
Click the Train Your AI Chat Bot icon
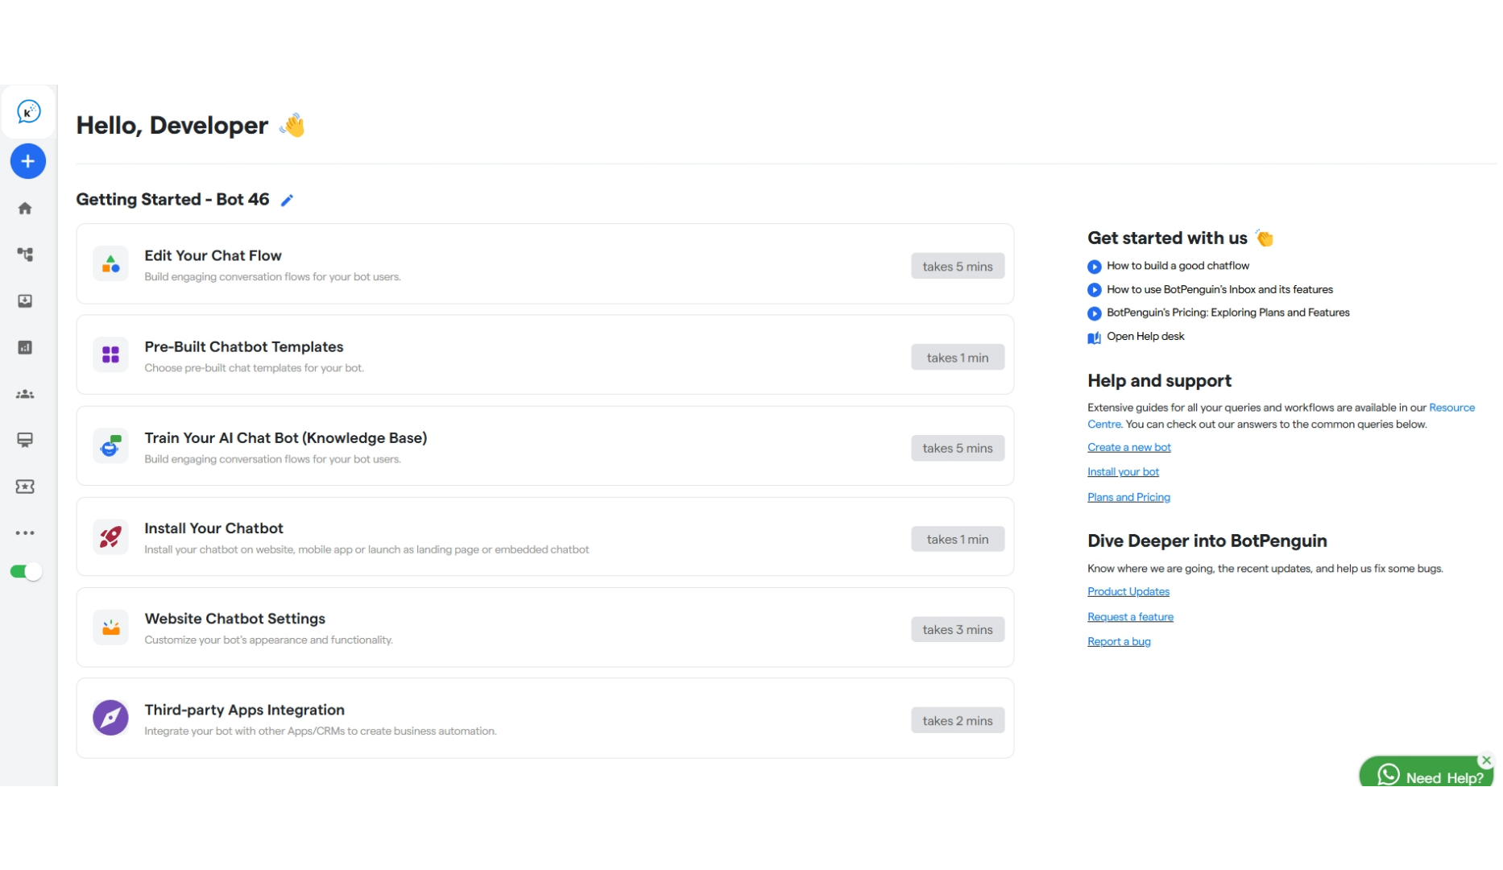pos(110,445)
